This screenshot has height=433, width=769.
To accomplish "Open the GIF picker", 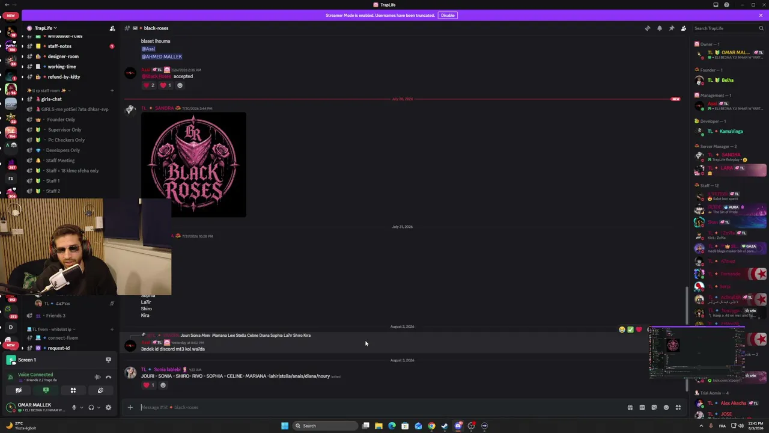I will pyautogui.click(x=642, y=407).
